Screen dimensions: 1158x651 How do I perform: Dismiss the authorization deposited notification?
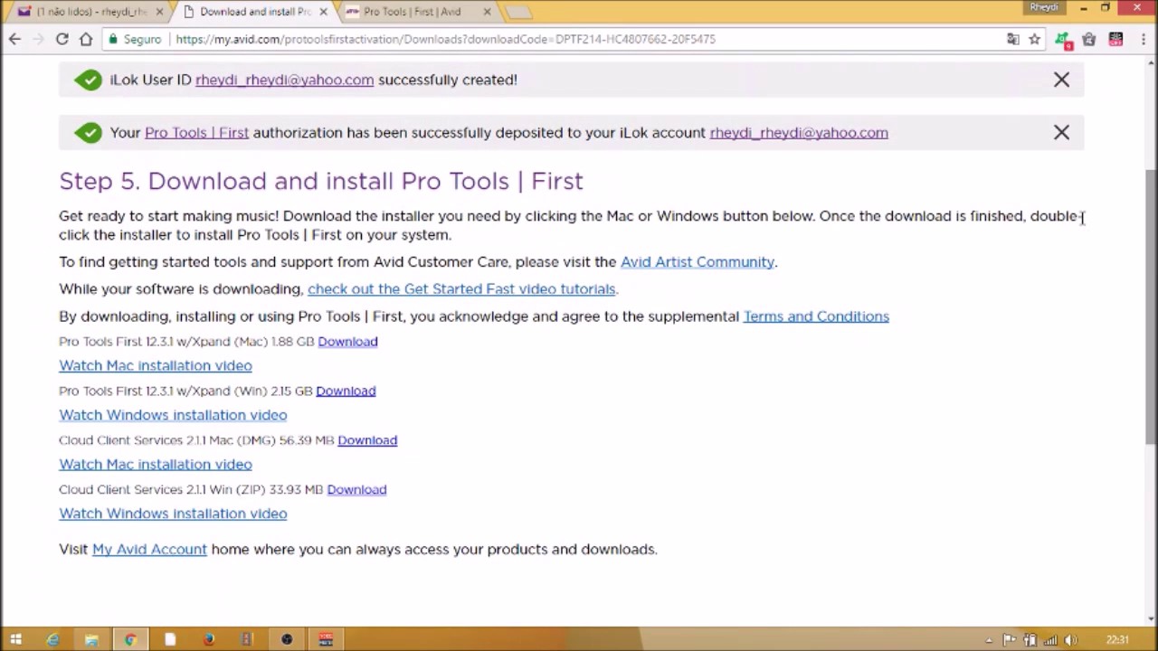[1061, 133]
